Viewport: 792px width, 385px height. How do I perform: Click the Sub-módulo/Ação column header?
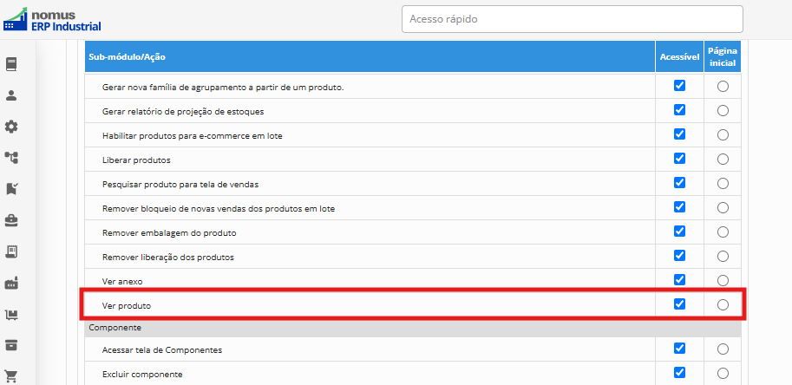pyautogui.click(x=370, y=57)
